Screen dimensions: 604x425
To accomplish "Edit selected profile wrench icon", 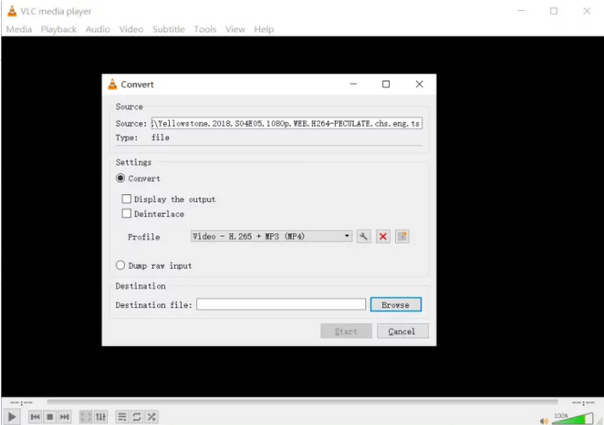I will click(363, 236).
